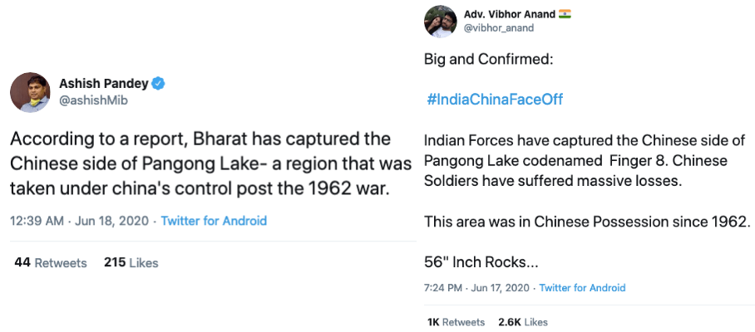Select Ashish Pandey's tweet text about Bharat
This screenshot has height=332, width=755.
pyautogui.click(x=210, y=164)
